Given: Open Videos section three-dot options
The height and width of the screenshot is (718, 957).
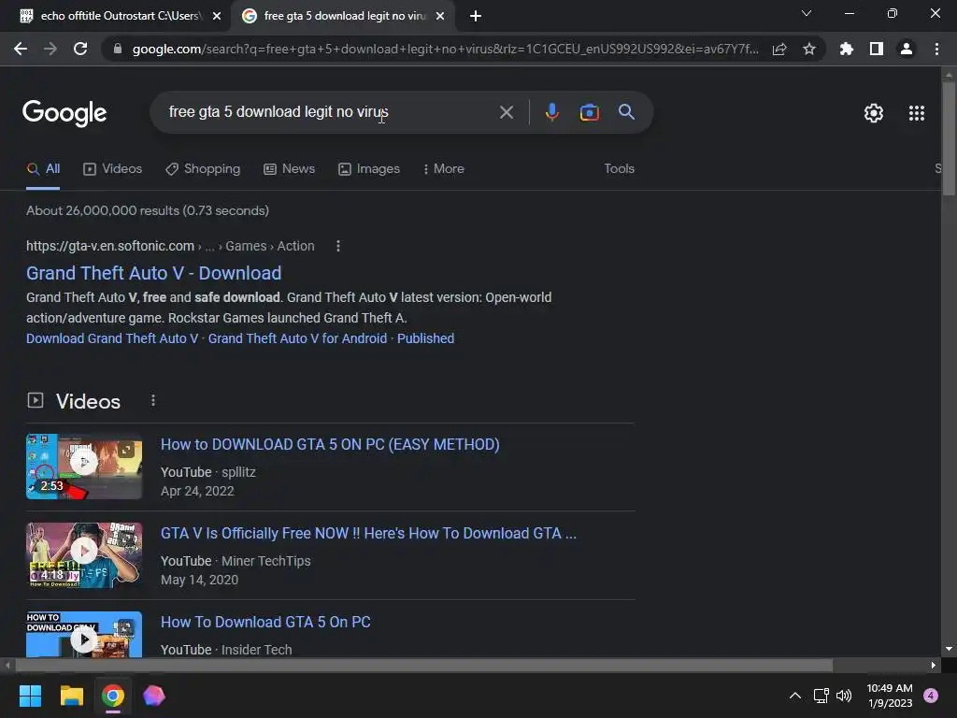Looking at the screenshot, I should point(153,400).
